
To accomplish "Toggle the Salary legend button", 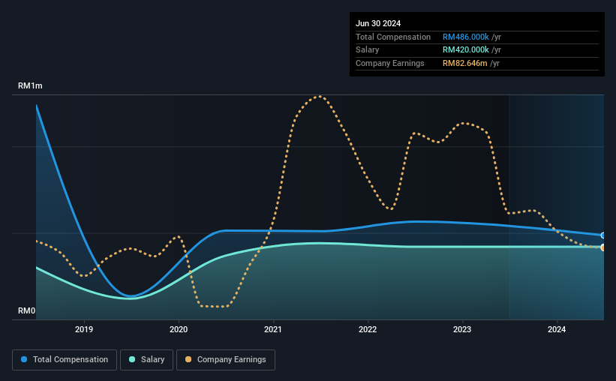I will coord(146,360).
